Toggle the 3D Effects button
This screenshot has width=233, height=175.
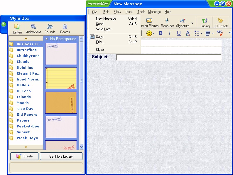tap(221, 22)
